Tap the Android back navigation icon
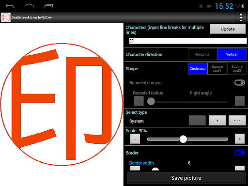Screen dimensions: 248x186 10,6
